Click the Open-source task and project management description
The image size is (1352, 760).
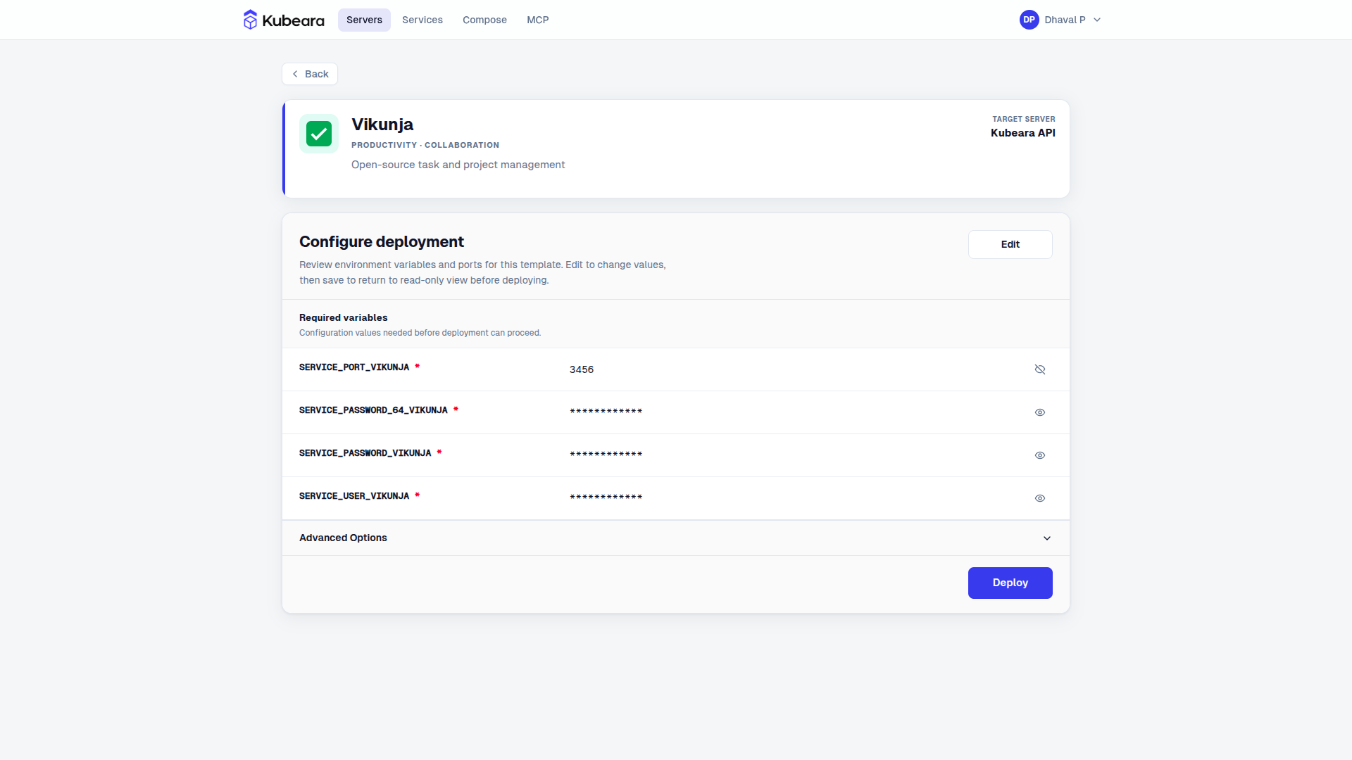tap(458, 165)
